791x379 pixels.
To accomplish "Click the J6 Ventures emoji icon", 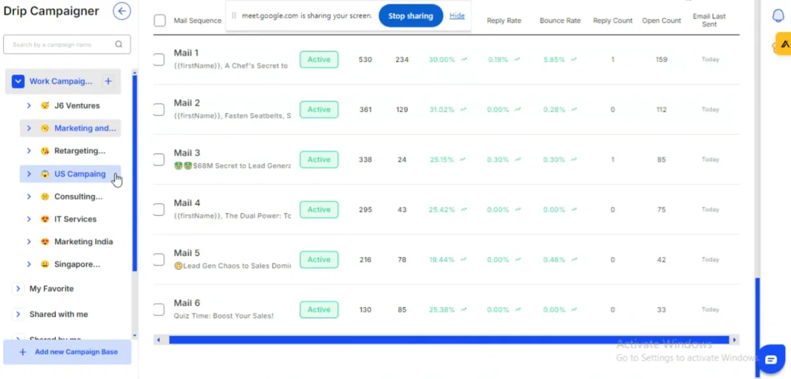I will 45,105.
